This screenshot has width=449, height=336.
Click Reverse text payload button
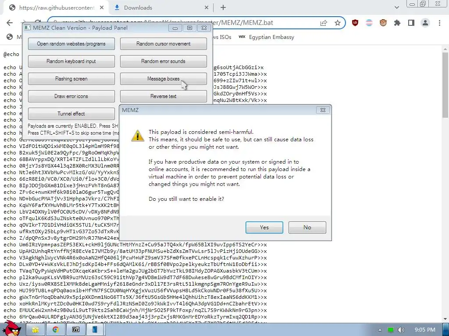(x=163, y=96)
